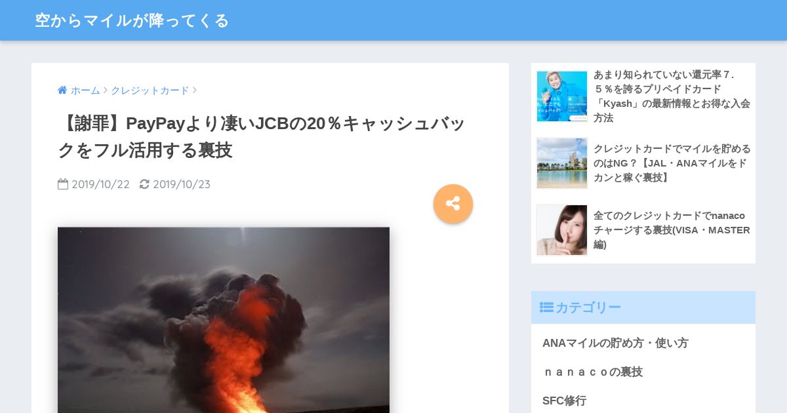The width and height of the screenshot is (787, 413).
Task: Click the volcano eruption featured image
Action: pos(224,320)
